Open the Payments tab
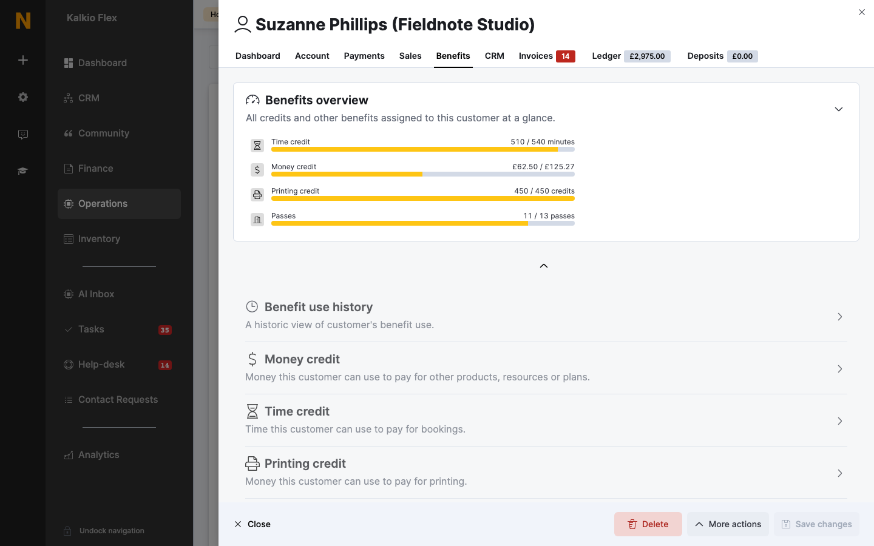The height and width of the screenshot is (546, 874). click(x=364, y=56)
